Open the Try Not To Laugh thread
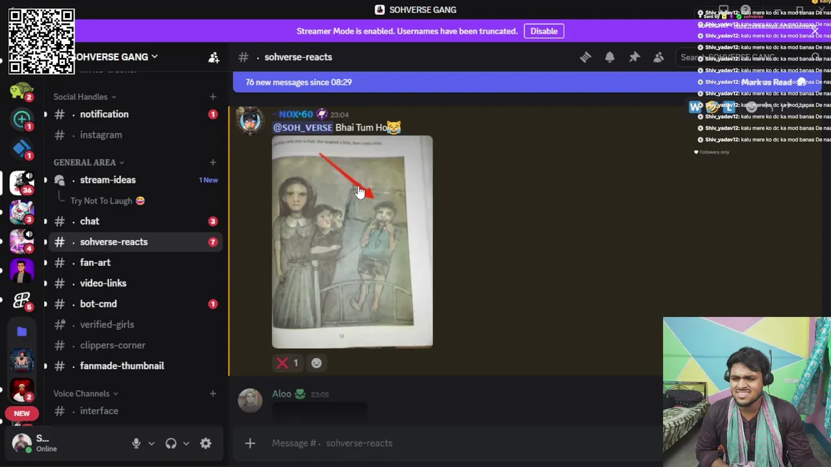Screen dimensions: 831x467 coord(107,201)
